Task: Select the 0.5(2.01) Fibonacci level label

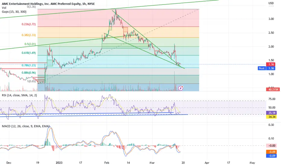Action: pos(30,44)
